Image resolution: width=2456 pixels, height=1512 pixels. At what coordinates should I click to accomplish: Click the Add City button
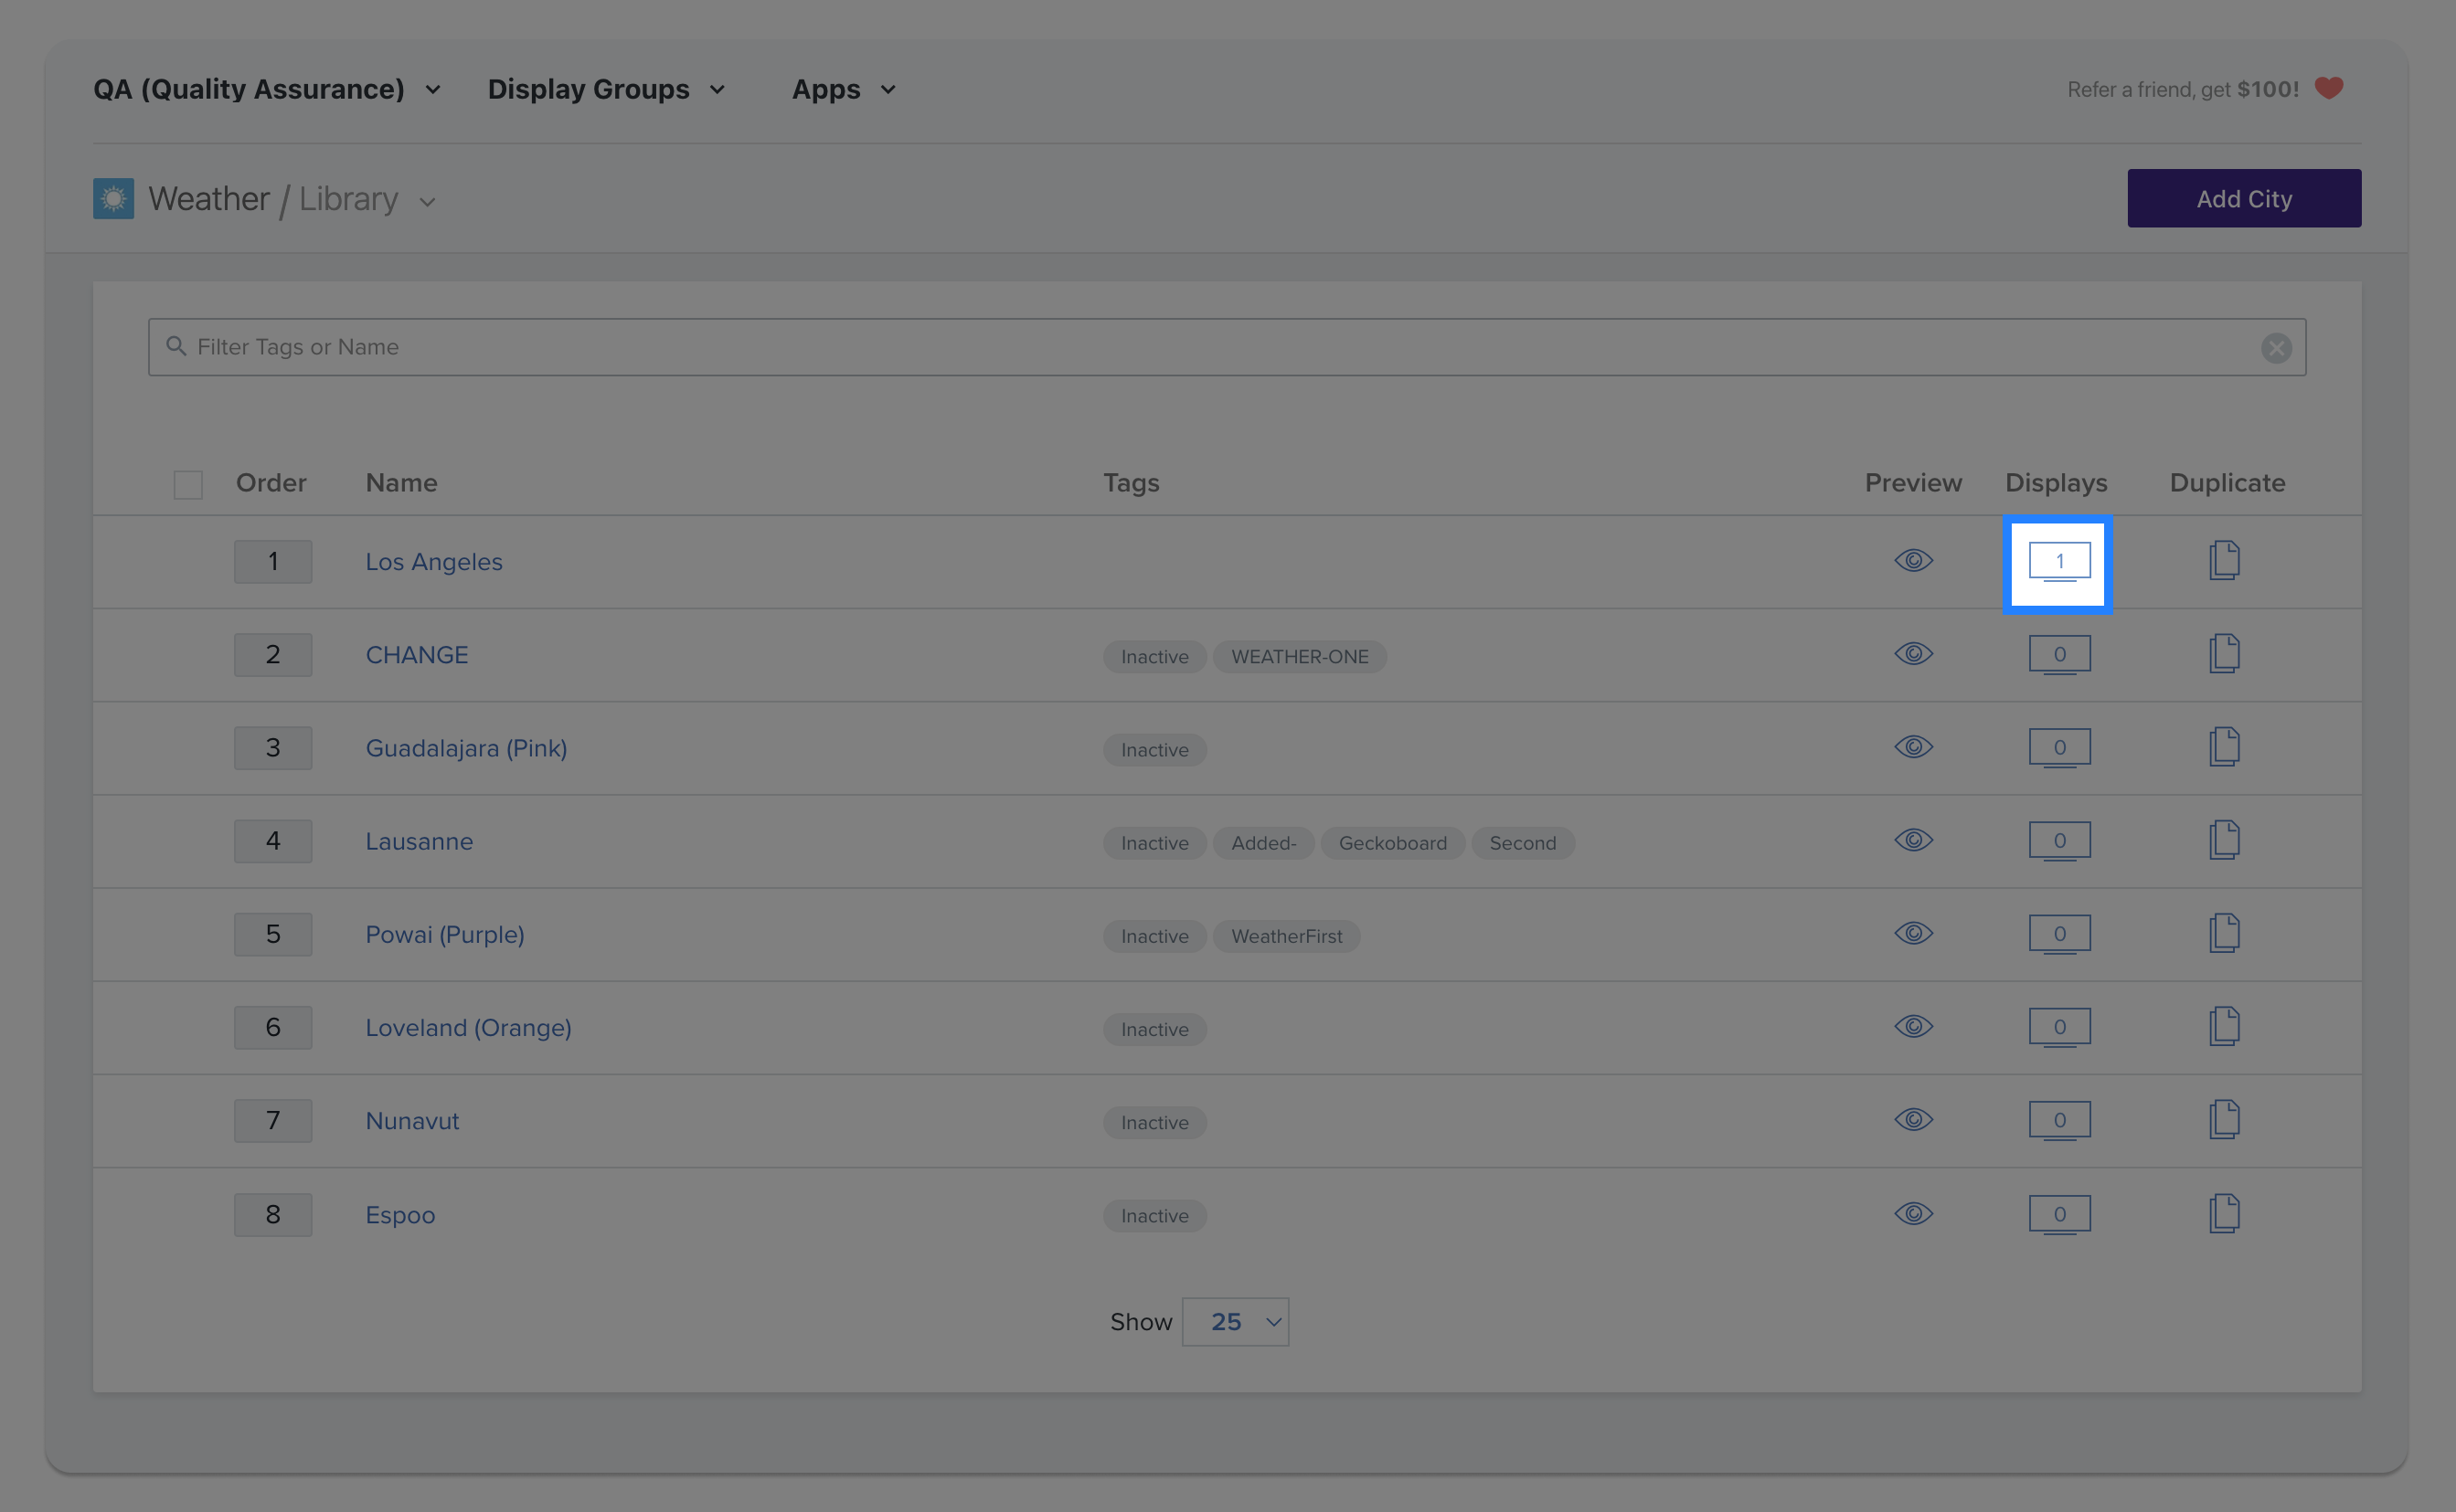pos(2244,198)
